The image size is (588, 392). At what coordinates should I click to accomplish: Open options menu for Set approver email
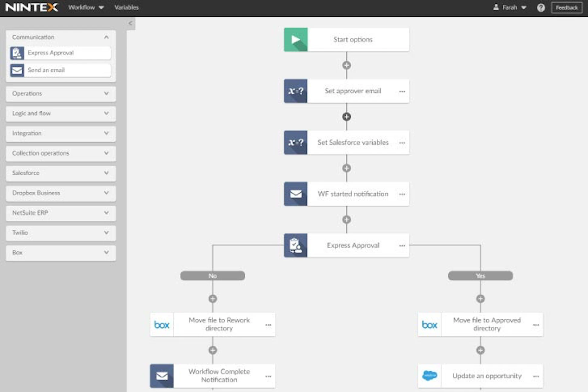[x=402, y=91]
